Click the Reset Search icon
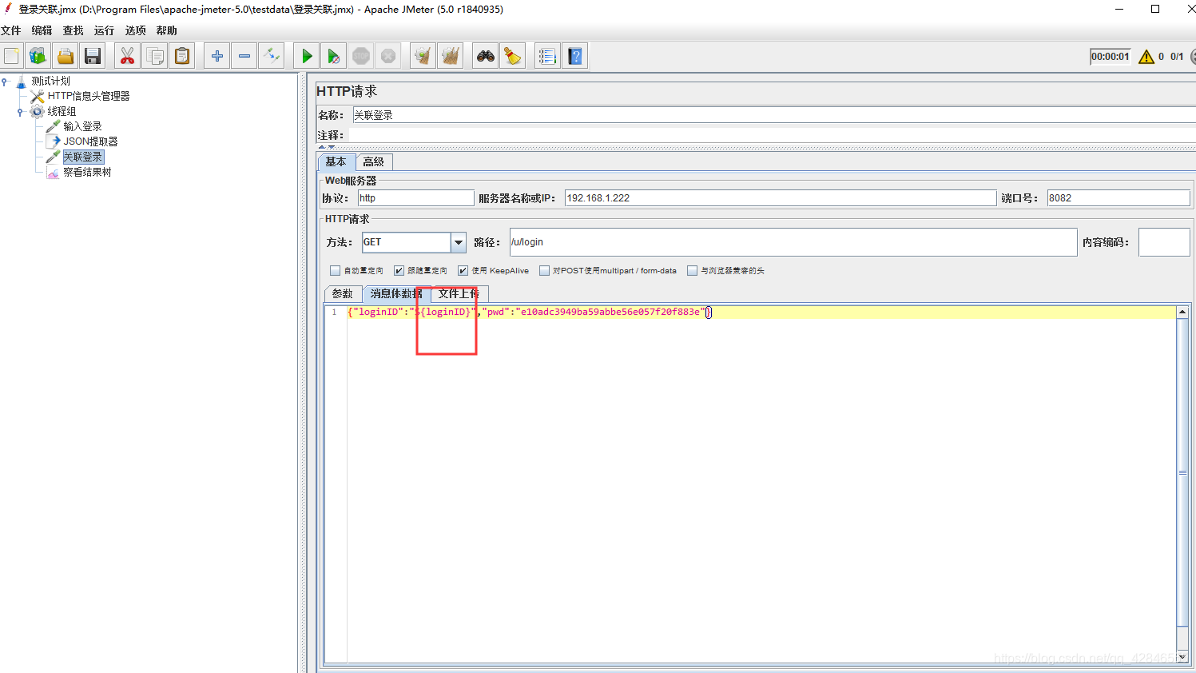This screenshot has width=1196, height=673. pos(512,56)
